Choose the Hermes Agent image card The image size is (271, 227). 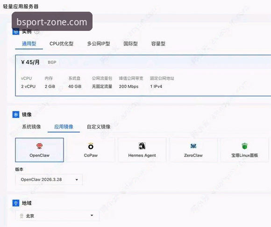(142, 150)
